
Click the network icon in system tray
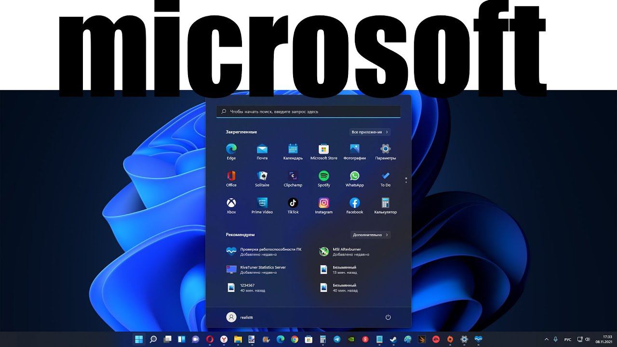point(580,339)
